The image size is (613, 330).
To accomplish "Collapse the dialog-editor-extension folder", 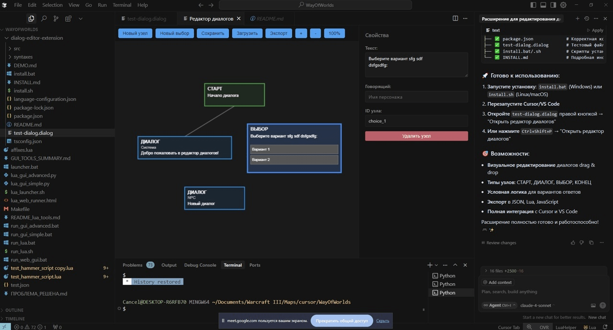I will [x=57, y=38].
